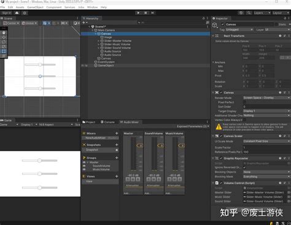Toggle the Static checkbox
Viewport: 291px width, 225px height.
click(276, 24)
